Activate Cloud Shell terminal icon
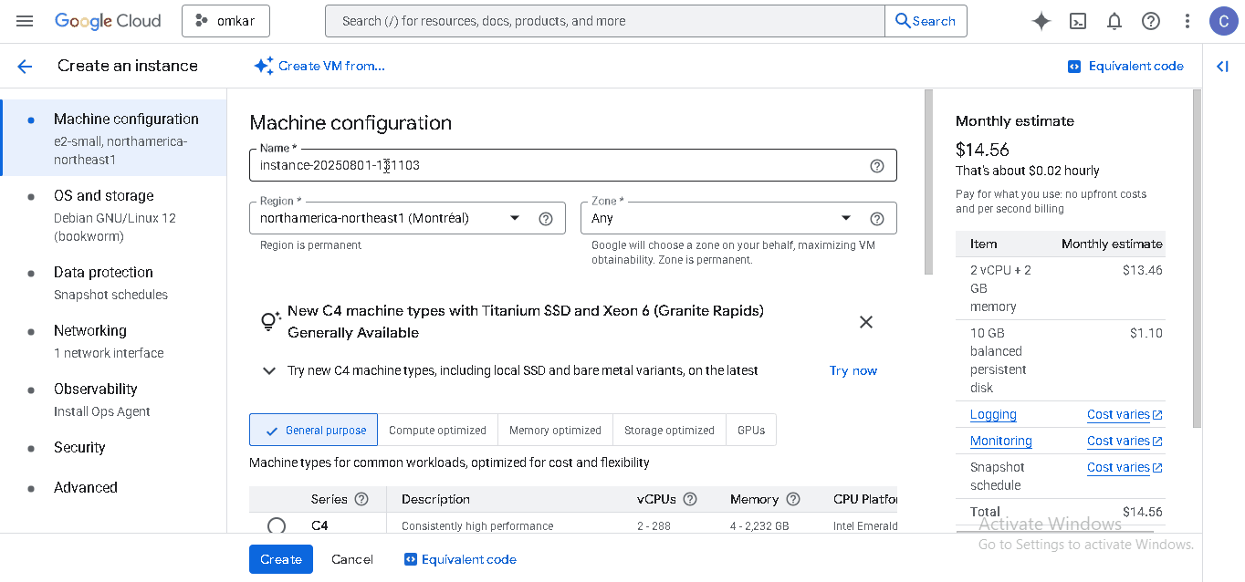1245x582 pixels. pyautogui.click(x=1078, y=21)
